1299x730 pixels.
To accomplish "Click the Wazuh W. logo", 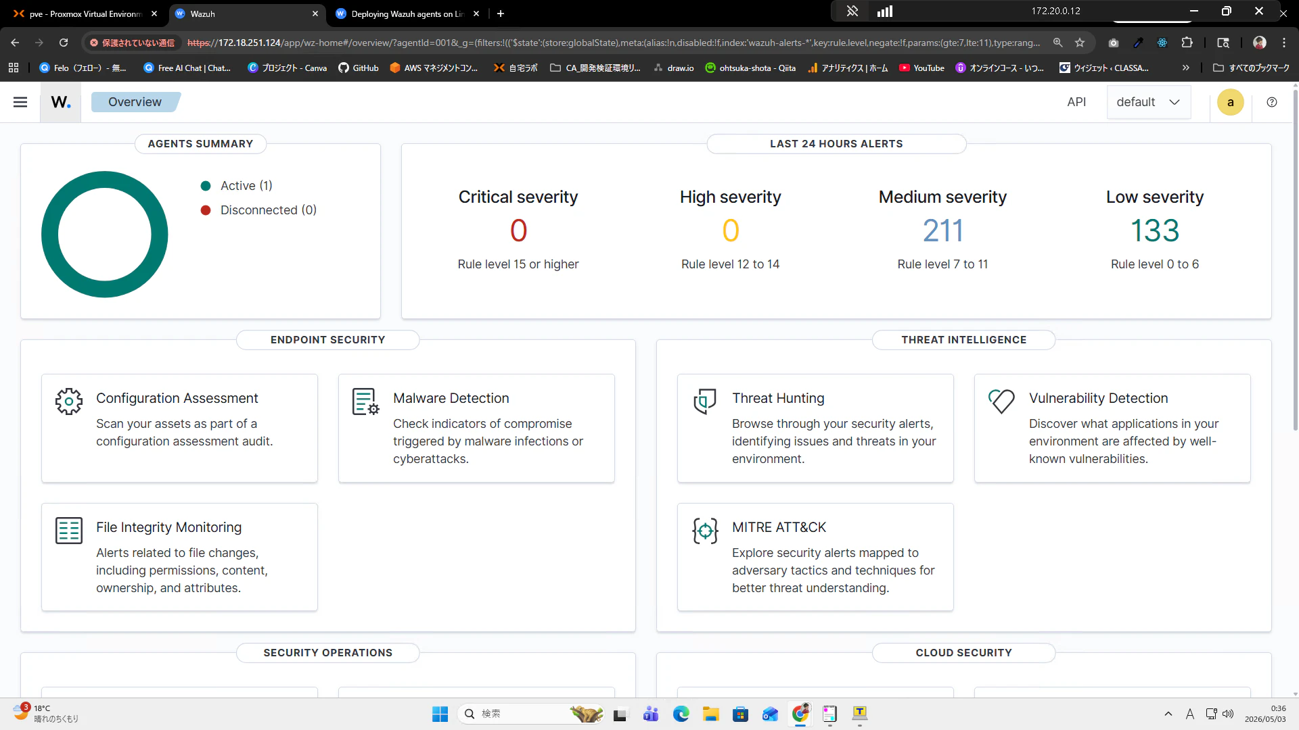I will click(x=61, y=102).
